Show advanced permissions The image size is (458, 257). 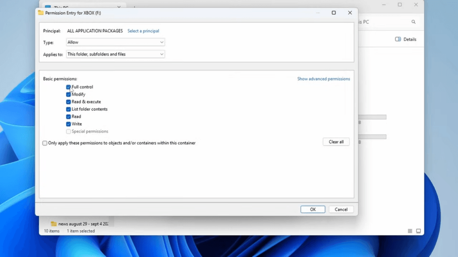tap(323, 79)
